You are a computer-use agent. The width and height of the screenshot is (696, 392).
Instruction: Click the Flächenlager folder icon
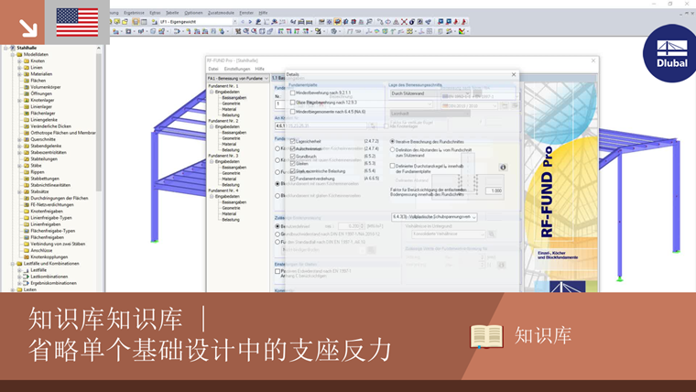point(27,114)
